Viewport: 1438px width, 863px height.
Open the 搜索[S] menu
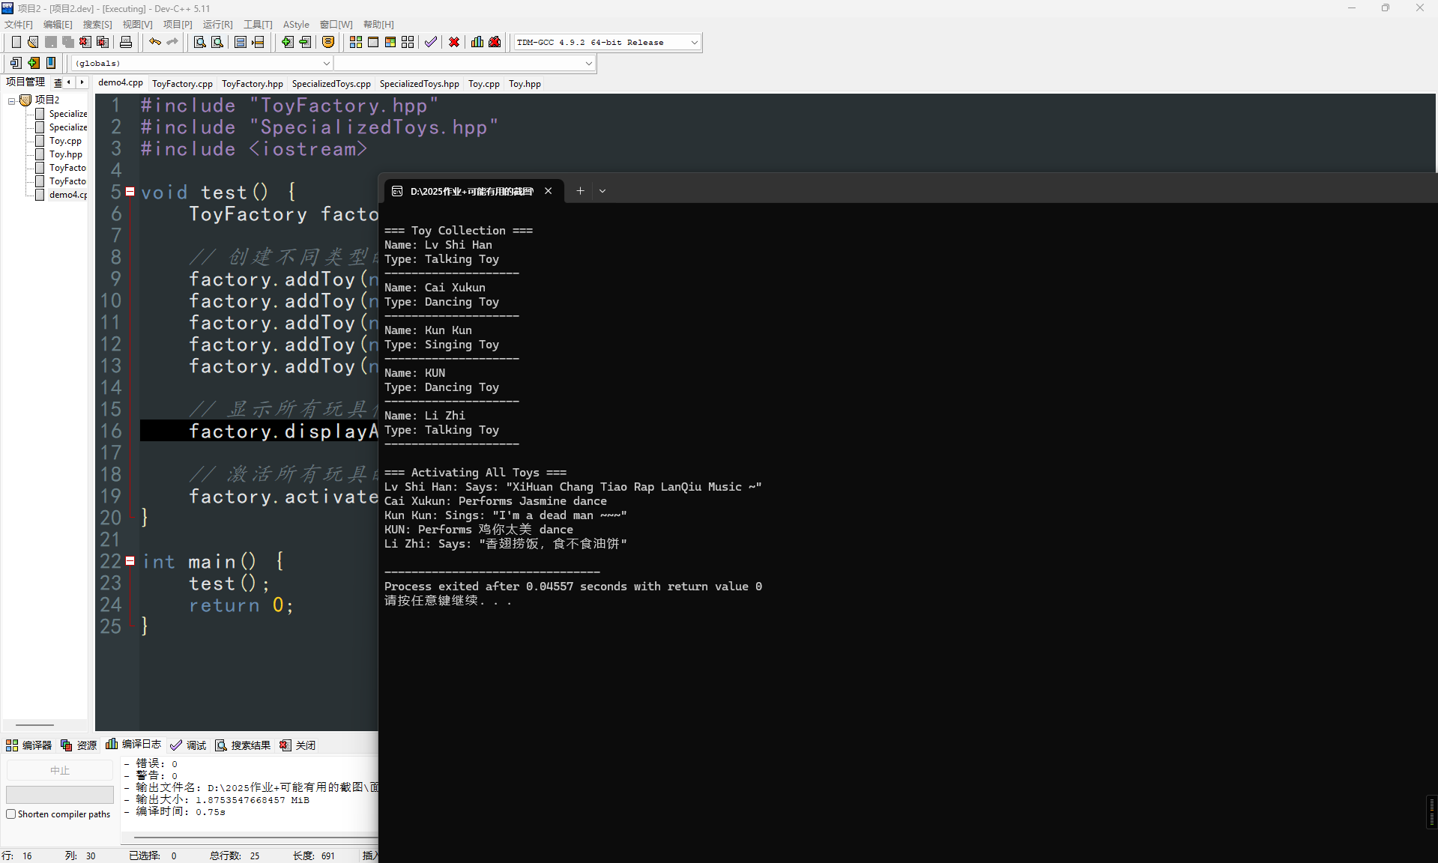click(x=97, y=25)
